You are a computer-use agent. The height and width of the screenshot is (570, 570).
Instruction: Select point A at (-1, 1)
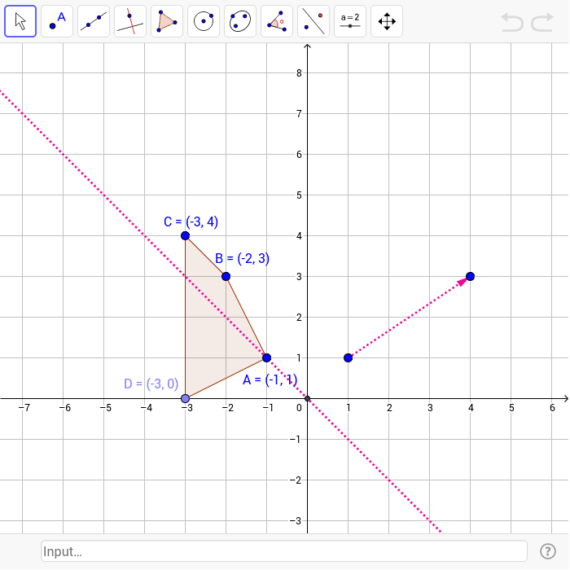(x=266, y=357)
